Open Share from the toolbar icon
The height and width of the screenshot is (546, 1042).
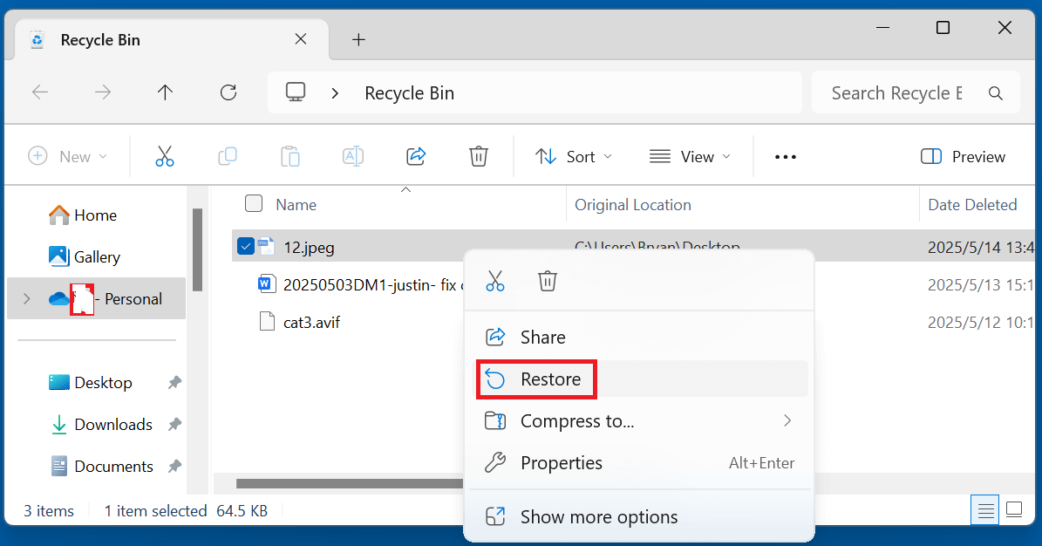(416, 156)
